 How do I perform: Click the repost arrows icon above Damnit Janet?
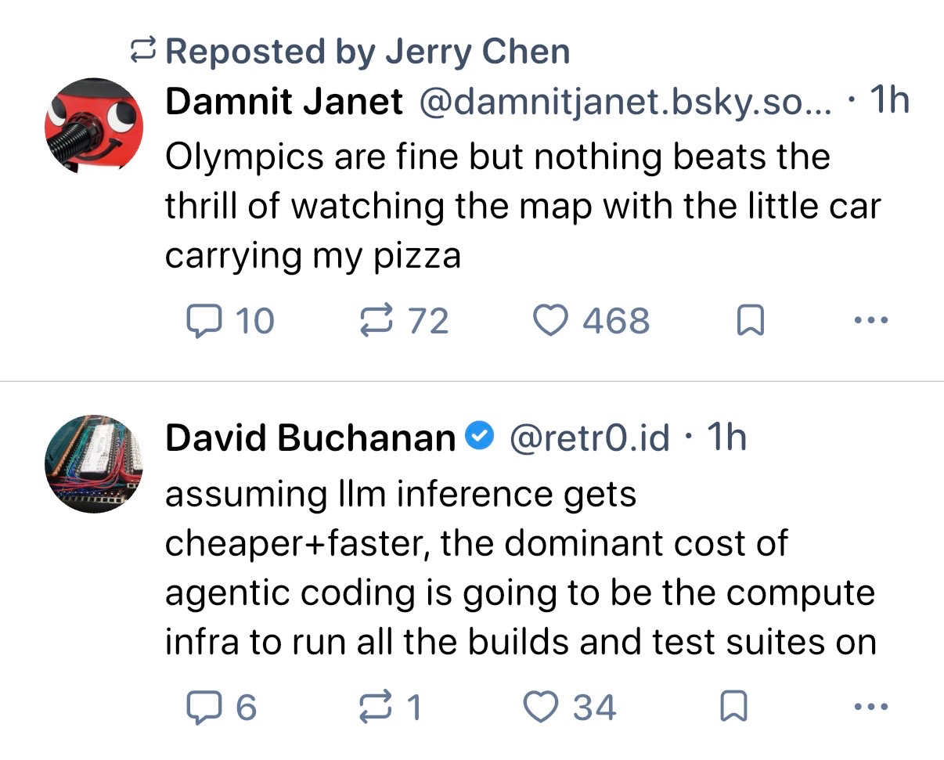coord(144,52)
